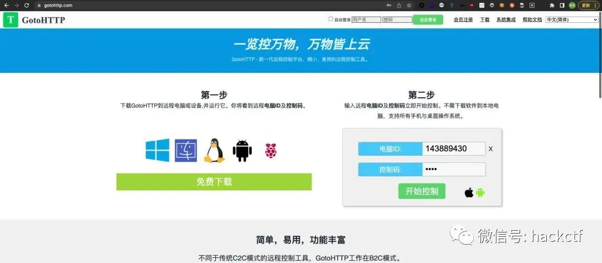Click the gear extension icon in the toolbar
Viewport: 602px width, 263px height.
492,6
